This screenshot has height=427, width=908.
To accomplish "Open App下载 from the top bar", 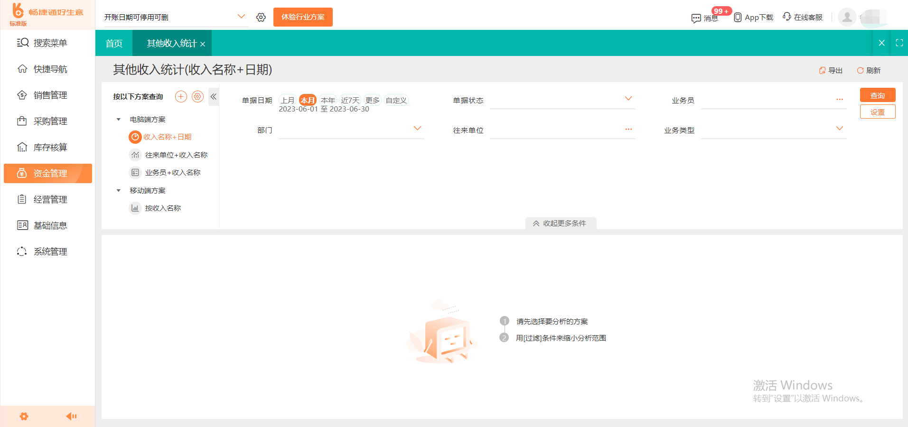I will click(x=753, y=17).
